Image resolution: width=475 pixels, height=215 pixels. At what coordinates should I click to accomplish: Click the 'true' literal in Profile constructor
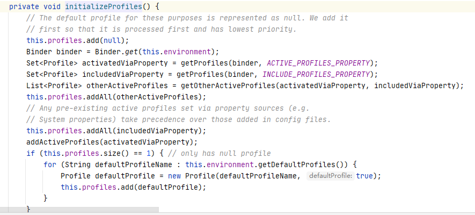click(365, 176)
